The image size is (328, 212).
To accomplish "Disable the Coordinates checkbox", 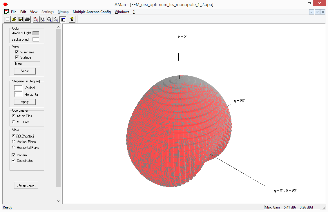I will click(14, 161).
